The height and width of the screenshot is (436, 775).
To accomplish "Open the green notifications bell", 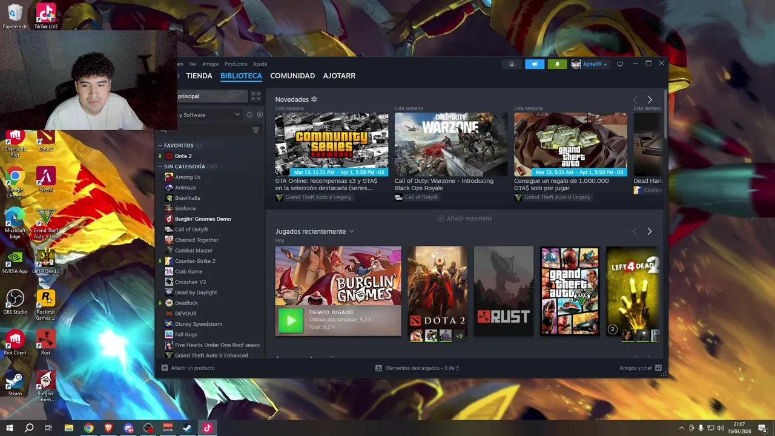I will [x=558, y=64].
